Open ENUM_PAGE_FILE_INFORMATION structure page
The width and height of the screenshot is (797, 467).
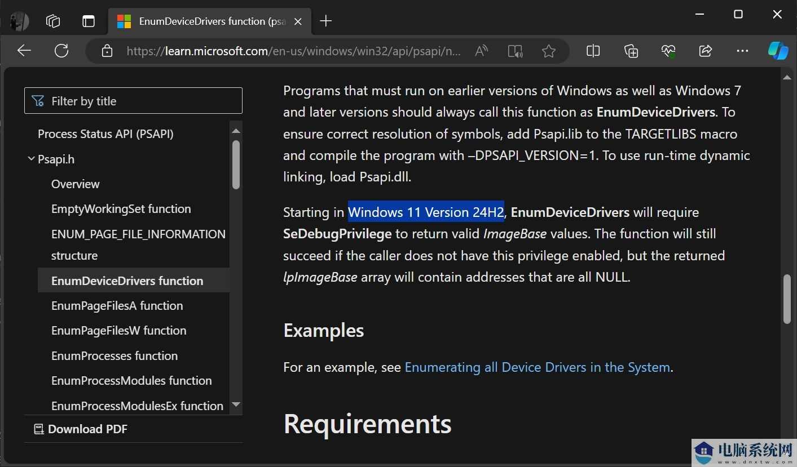click(x=138, y=244)
